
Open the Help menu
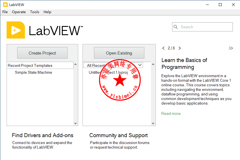point(47,12)
